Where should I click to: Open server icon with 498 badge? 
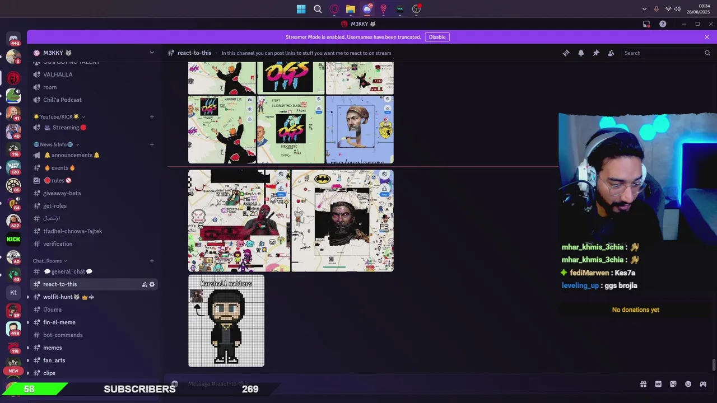(x=13, y=329)
